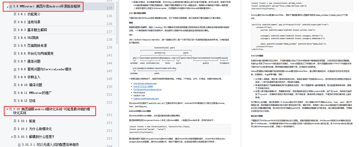
Task: Click the URI structure diagram in the page
Action: pyautogui.click(x=180, y=60)
